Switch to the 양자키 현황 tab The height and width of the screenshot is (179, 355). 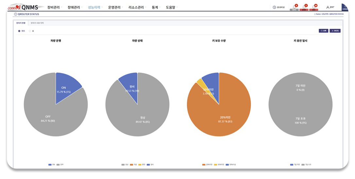pyautogui.click(x=21, y=23)
